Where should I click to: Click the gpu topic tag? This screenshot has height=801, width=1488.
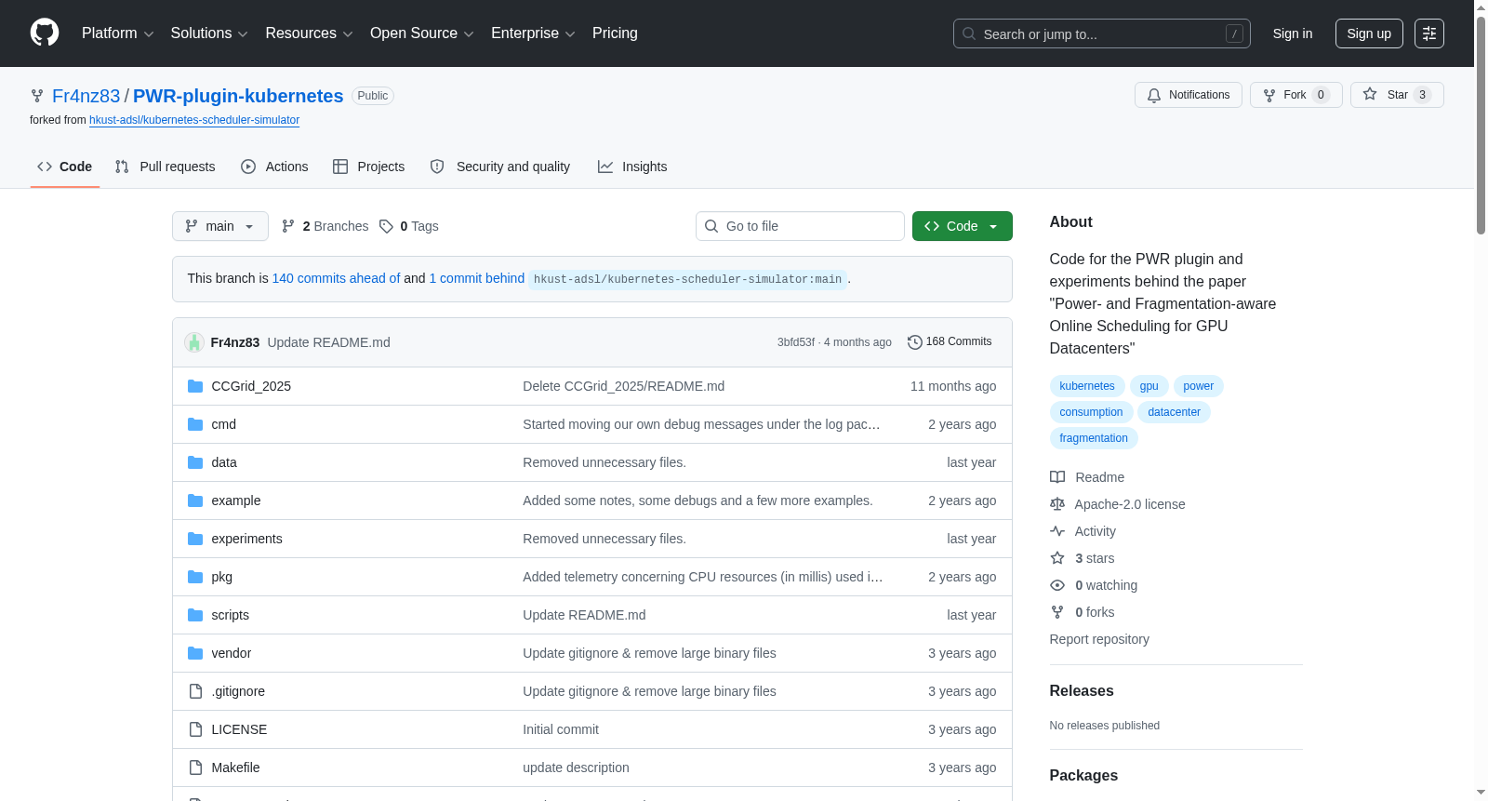1149,386
